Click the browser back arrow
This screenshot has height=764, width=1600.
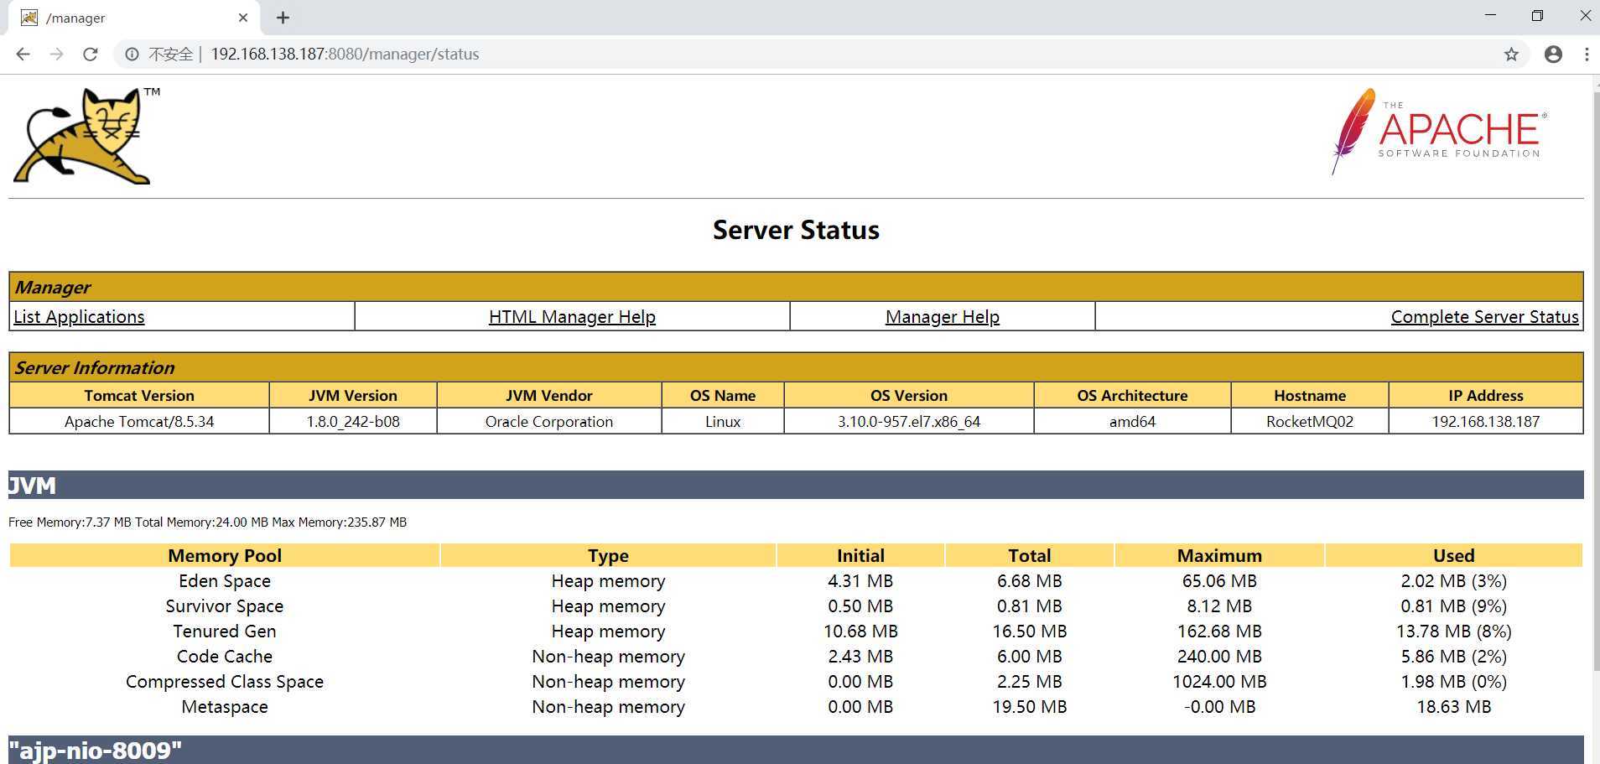pyautogui.click(x=23, y=54)
